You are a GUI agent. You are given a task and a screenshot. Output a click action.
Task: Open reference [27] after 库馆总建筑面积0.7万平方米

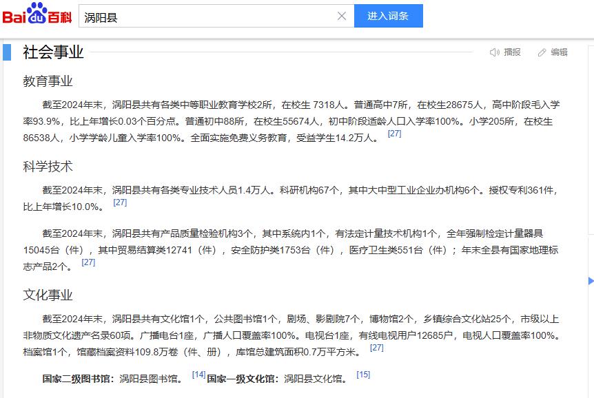tap(376, 348)
